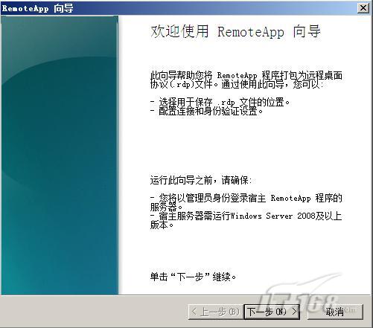Select the heading 欢迎使用 RemoteApp 向导
This screenshot has width=373, height=328.
coord(235,31)
